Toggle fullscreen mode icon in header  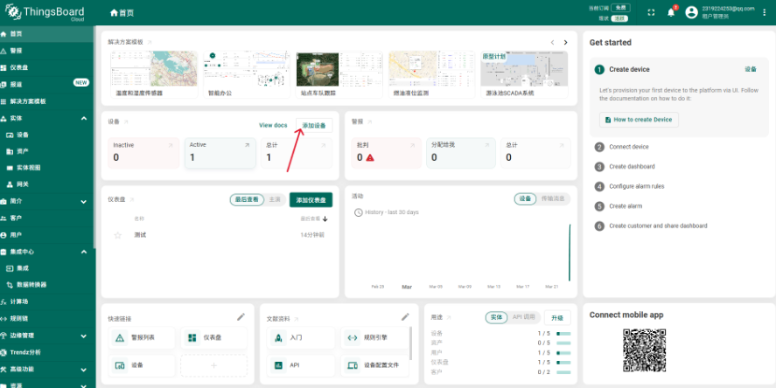coord(650,12)
